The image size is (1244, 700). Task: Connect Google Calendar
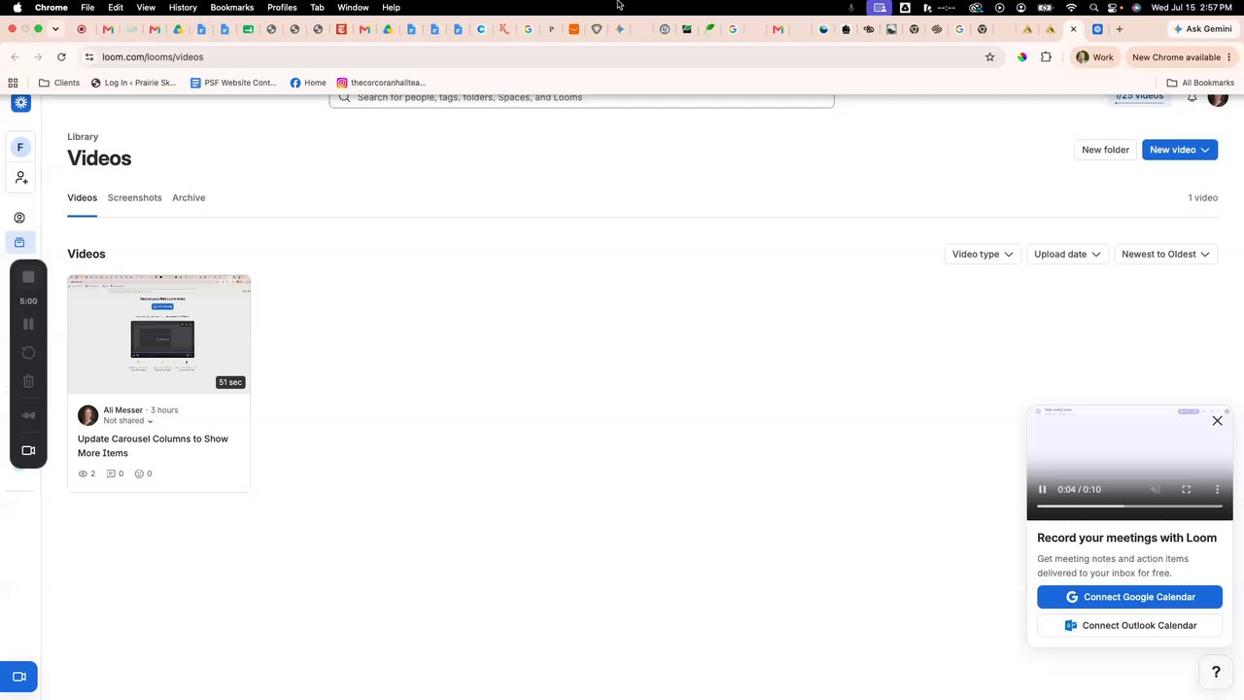[x=1129, y=597]
